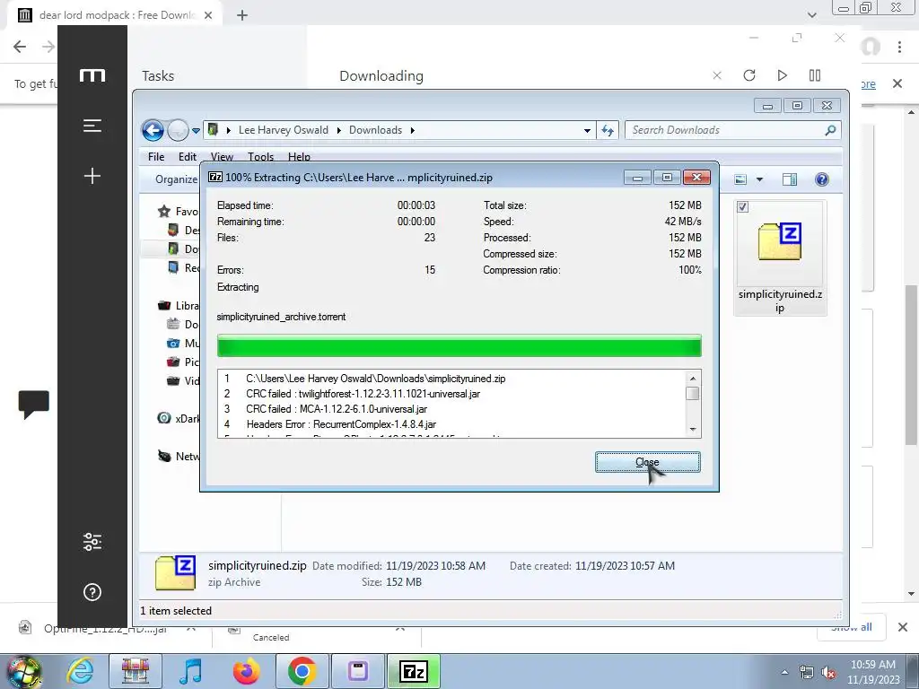Image resolution: width=919 pixels, height=689 pixels.
Task: Open the Tools menu
Action: click(x=260, y=156)
